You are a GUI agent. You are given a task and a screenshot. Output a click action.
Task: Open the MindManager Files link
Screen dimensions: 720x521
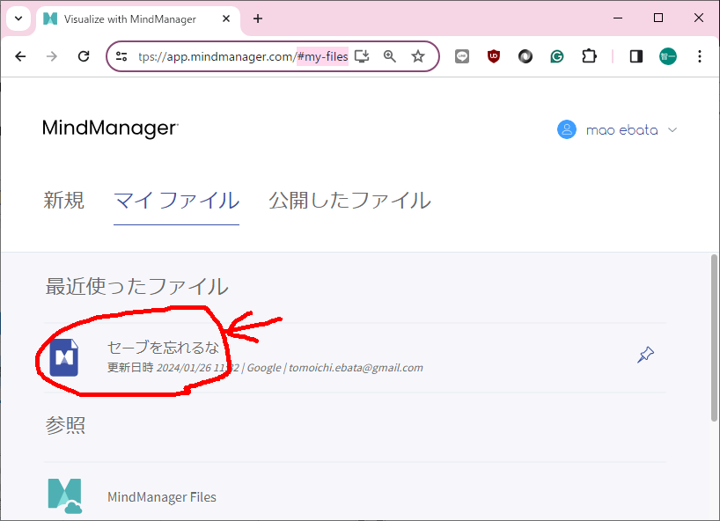tap(161, 497)
